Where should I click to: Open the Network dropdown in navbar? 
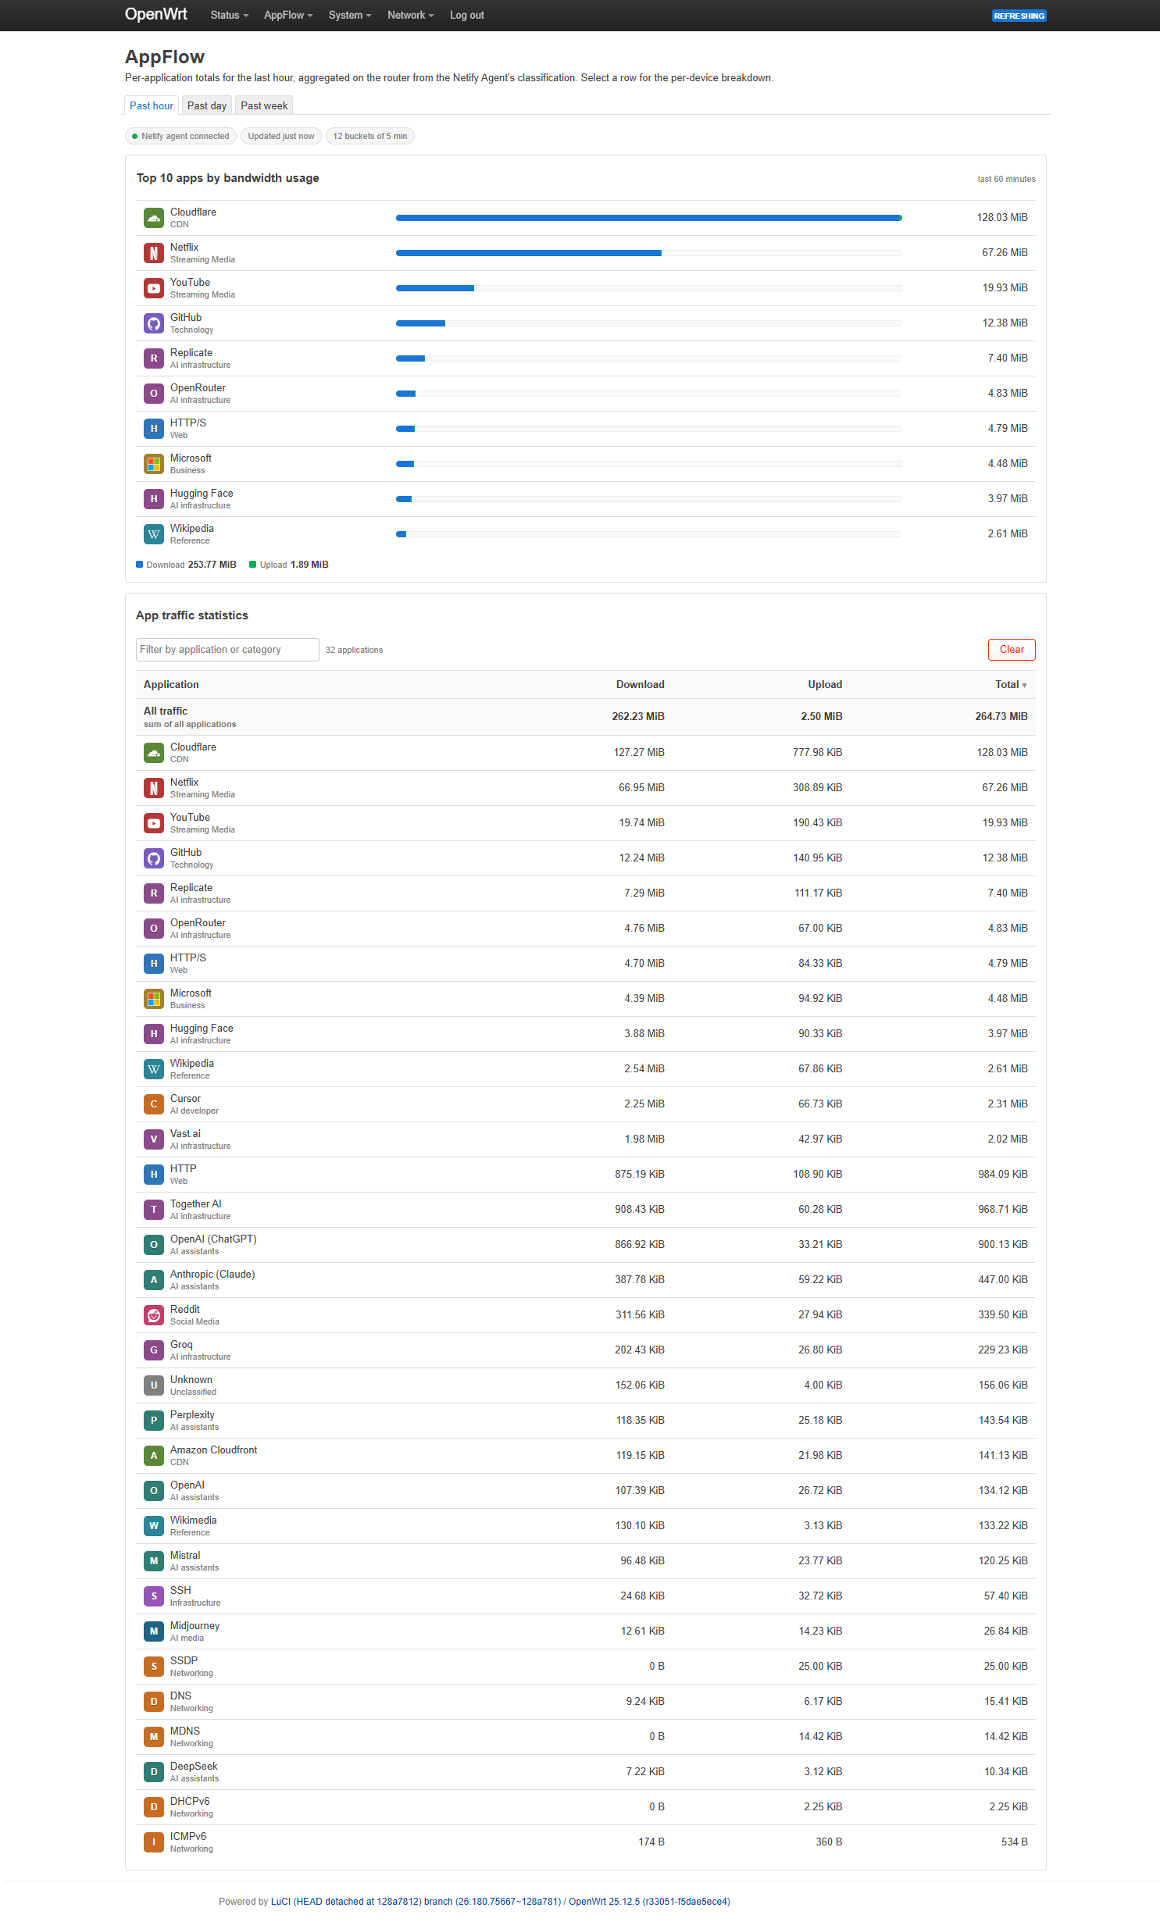pyautogui.click(x=410, y=15)
